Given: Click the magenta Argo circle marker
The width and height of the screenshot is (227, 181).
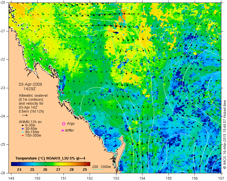Looking at the screenshot, I should [x=64, y=124].
